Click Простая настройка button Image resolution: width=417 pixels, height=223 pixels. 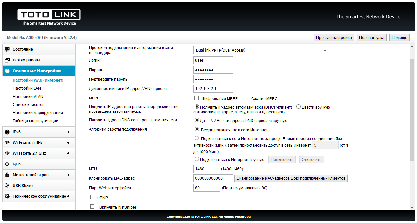[x=334, y=38]
